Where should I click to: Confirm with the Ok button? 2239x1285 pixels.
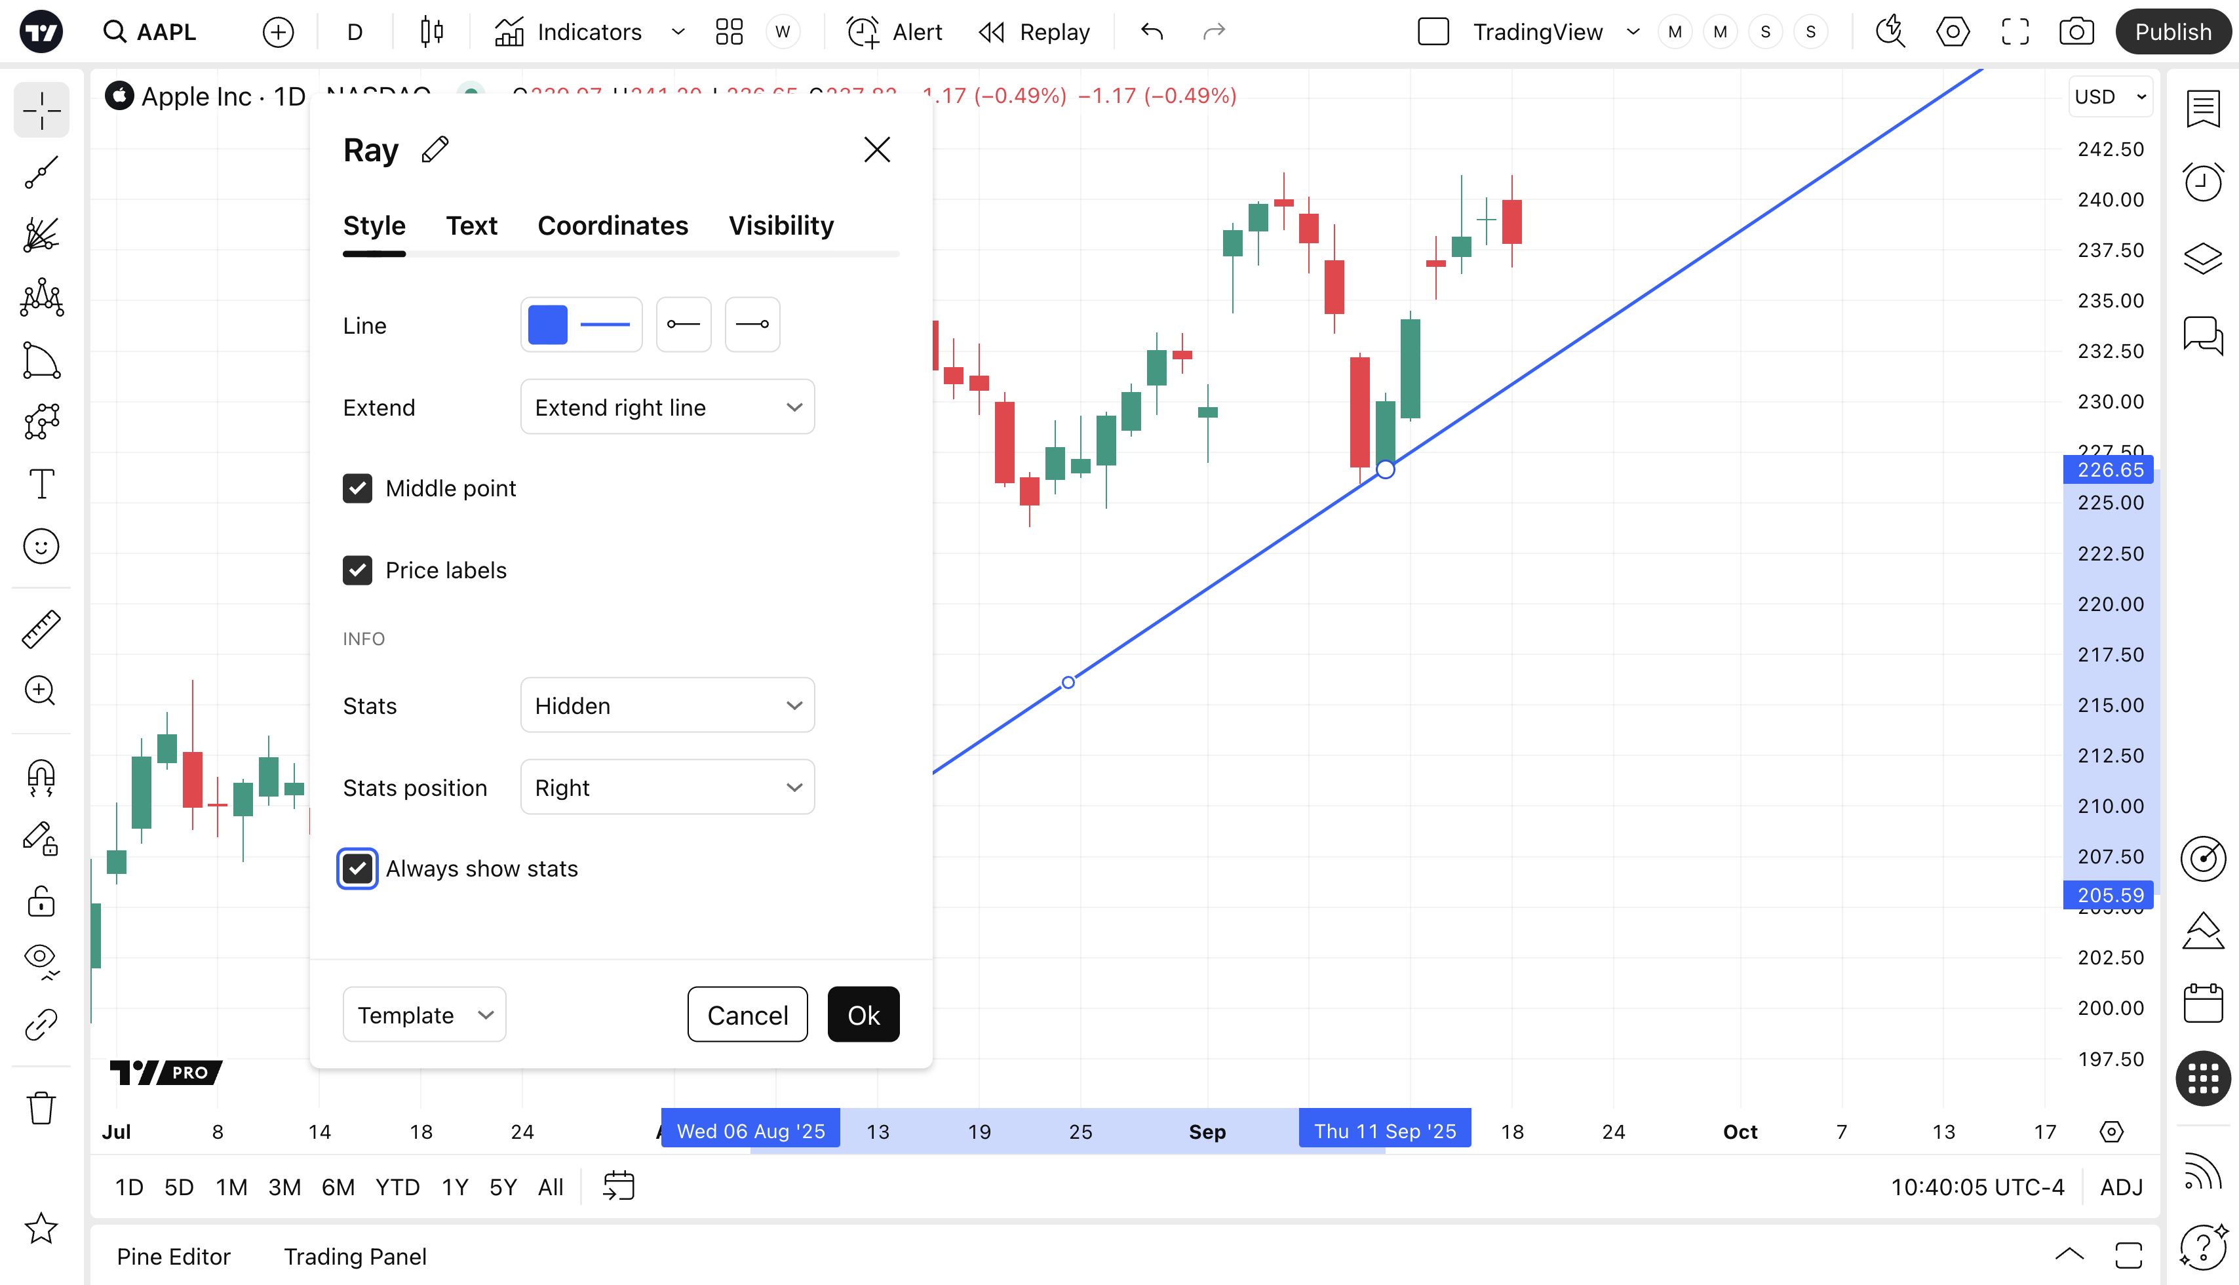(x=863, y=1015)
